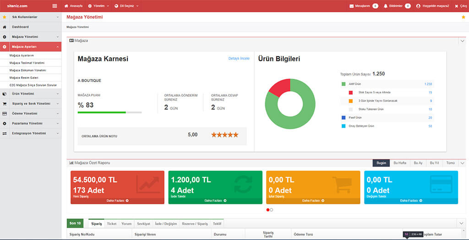This screenshot has width=469, height=240.
Task: Switch to the Yorum tab
Action: 126,224
